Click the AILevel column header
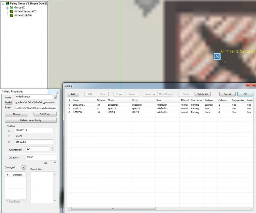This screenshot has width=256, height=213. (x=185, y=100)
